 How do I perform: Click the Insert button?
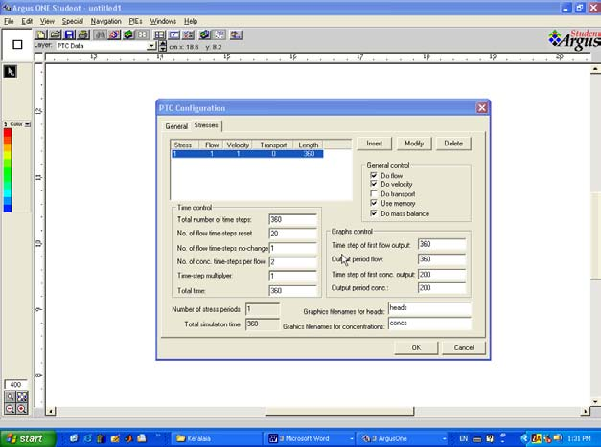[x=374, y=144]
